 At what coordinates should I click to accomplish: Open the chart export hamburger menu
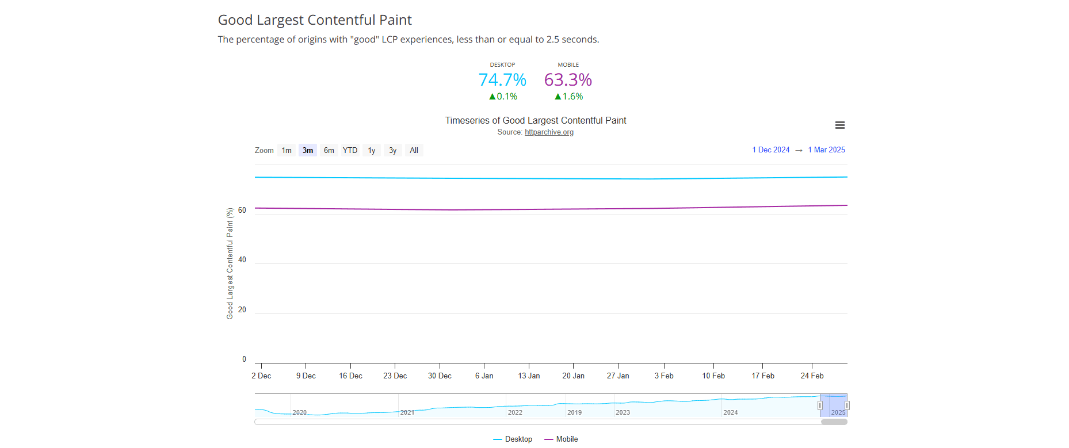(x=839, y=125)
